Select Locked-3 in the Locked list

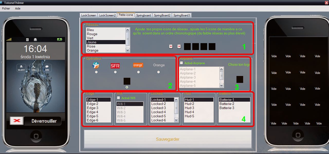[x=162, y=108]
